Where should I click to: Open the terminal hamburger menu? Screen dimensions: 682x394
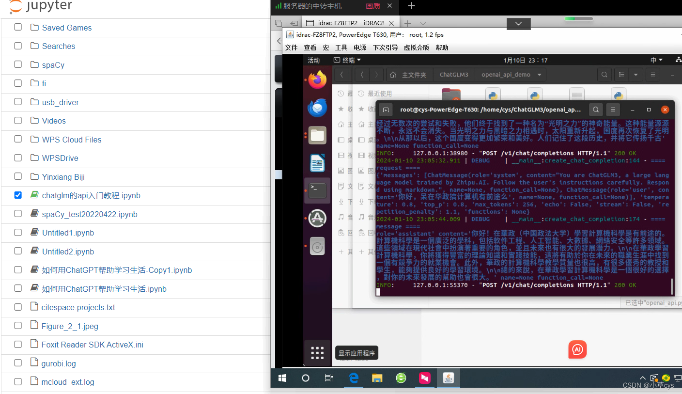click(x=613, y=110)
